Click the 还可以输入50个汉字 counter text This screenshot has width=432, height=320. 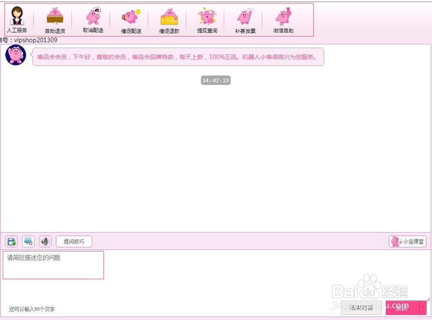click(x=32, y=309)
